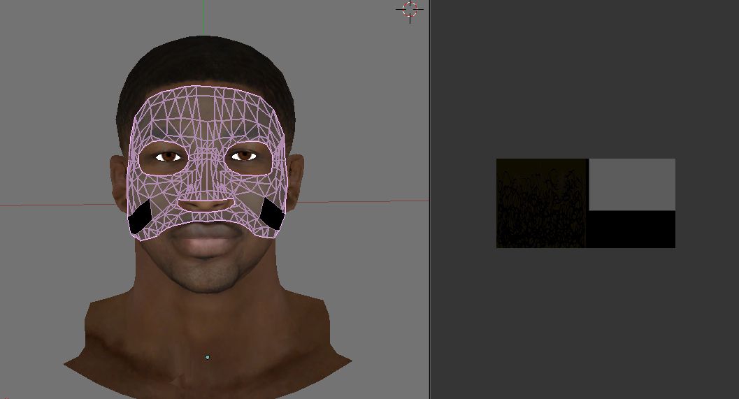The image size is (739, 399).
Task: Click the teal object origin dot on the neck
Action: coord(207,357)
